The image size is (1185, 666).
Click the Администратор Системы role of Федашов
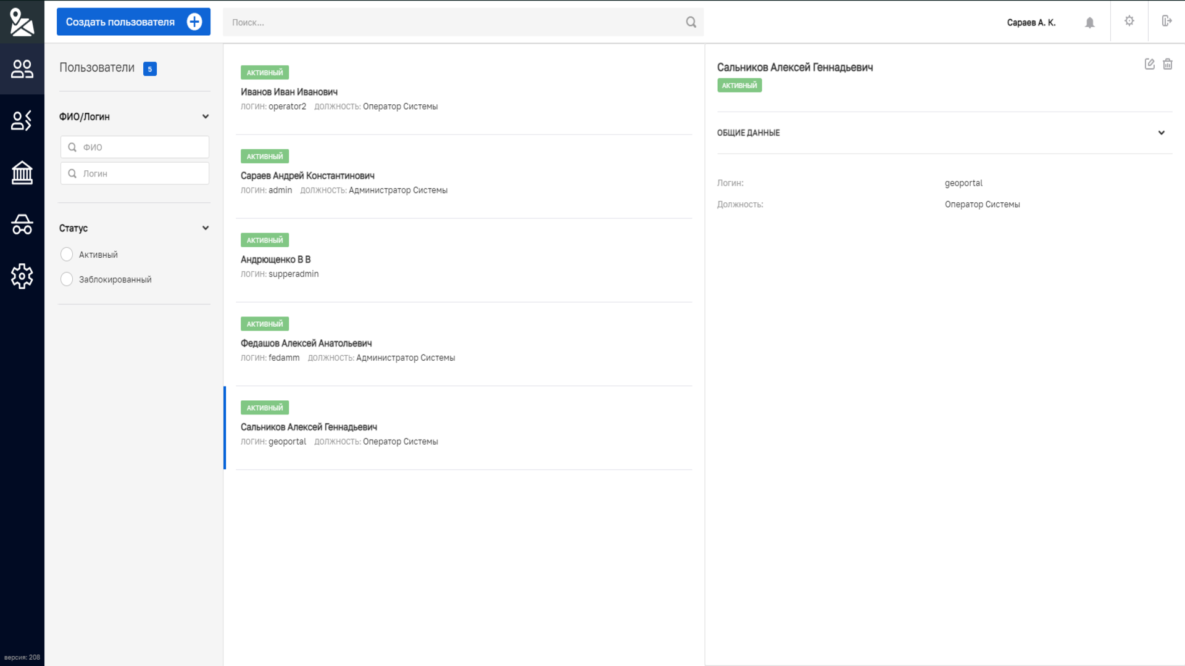405,358
